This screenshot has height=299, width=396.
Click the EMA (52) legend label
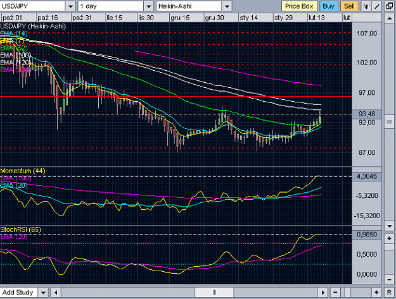[14, 48]
